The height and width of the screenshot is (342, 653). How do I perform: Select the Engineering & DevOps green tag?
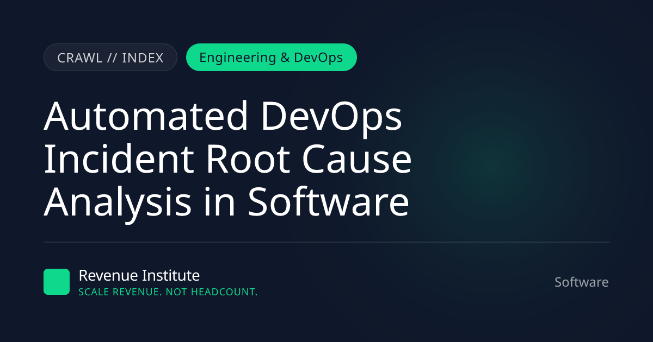coord(272,58)
